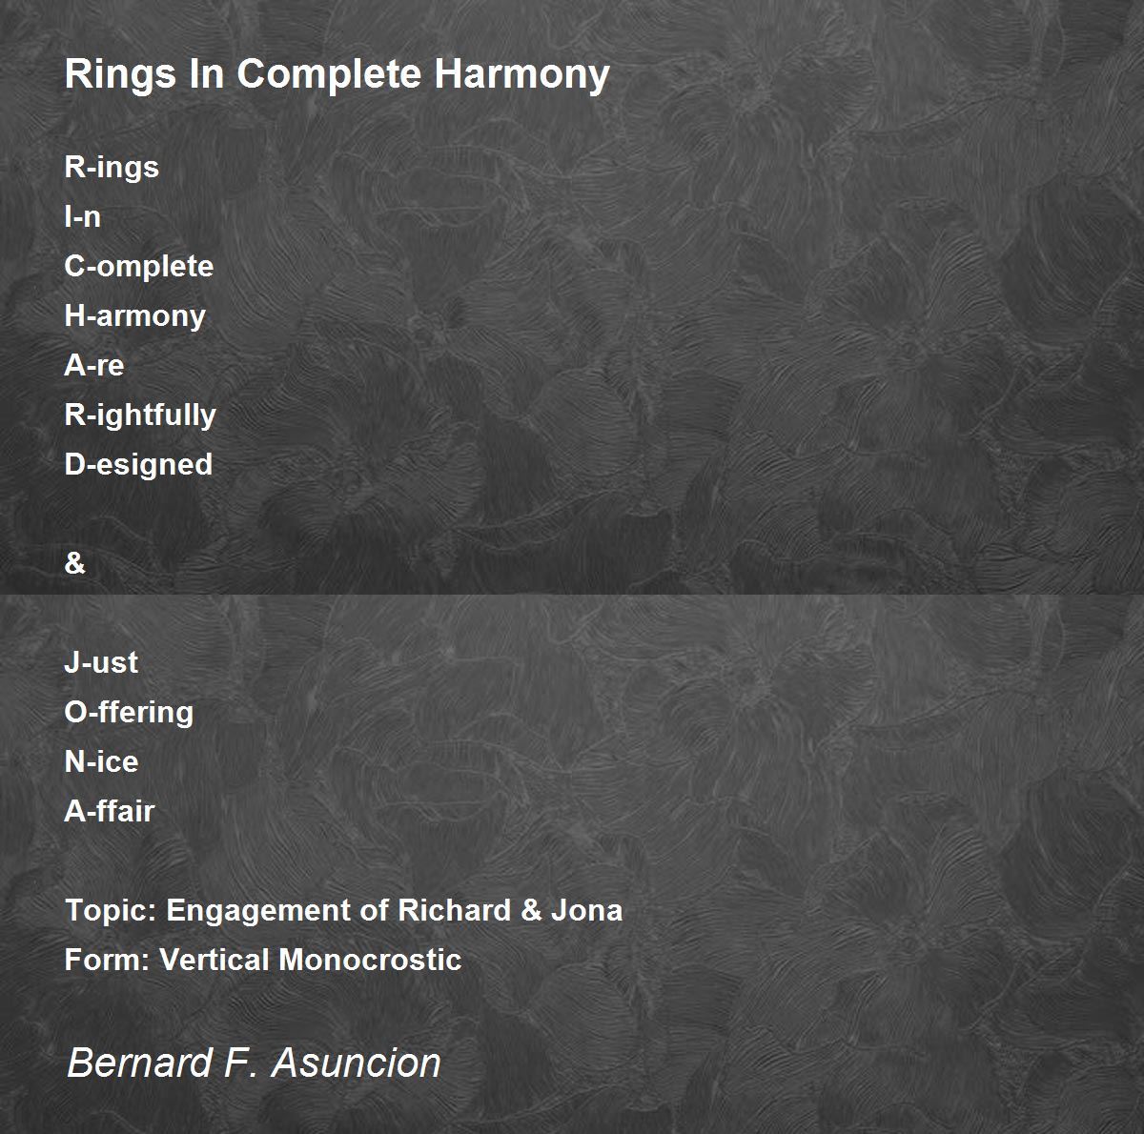Click the poem title Rings In Complete Harmony
The width and height of the screenshot is (1144, 1134).
[337, 74]
